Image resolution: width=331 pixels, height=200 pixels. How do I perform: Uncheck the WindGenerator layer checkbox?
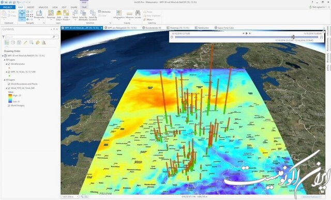click(x=9, y=64)
